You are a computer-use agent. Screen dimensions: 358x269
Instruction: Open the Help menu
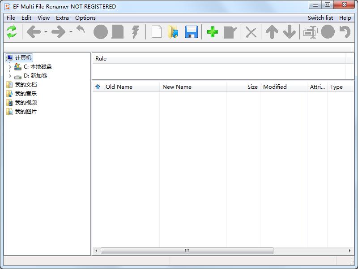click(x=345, y=18)
